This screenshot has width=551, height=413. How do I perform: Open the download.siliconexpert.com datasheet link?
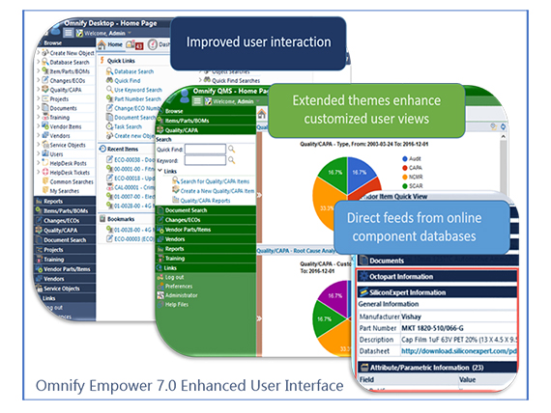point(458,351)
